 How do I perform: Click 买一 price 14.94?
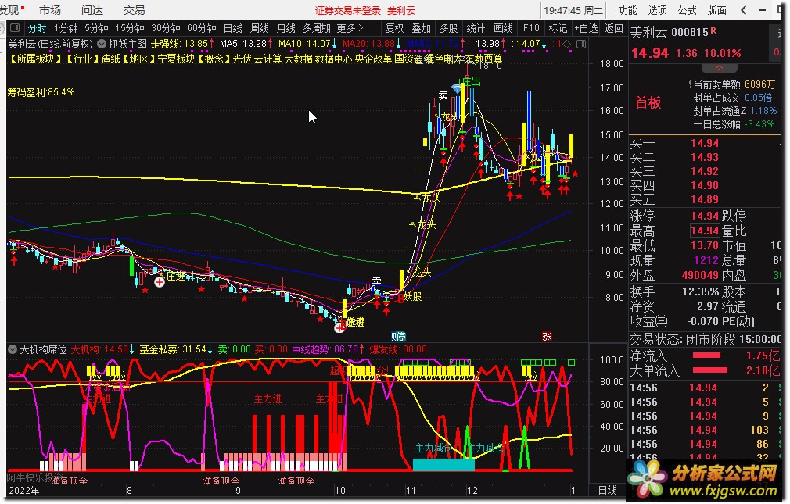point(704,143)
